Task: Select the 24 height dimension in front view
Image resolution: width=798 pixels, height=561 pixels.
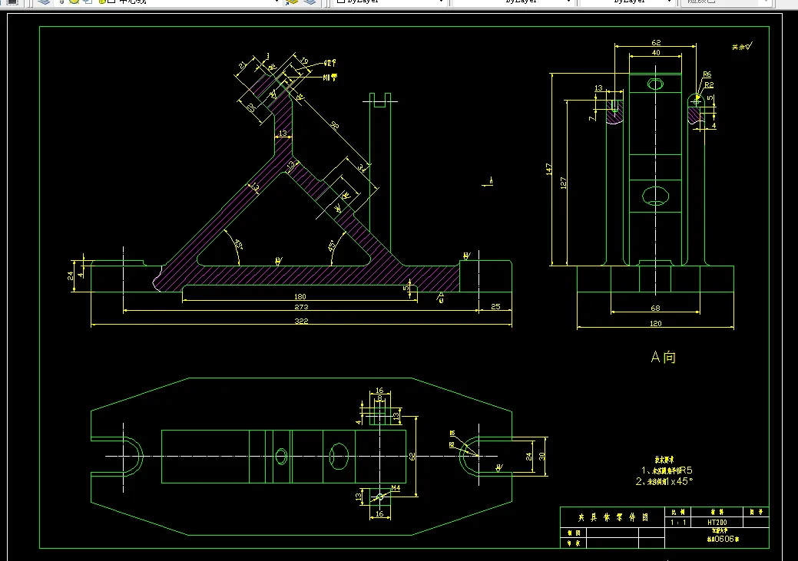Action: (x=71, y=276)
